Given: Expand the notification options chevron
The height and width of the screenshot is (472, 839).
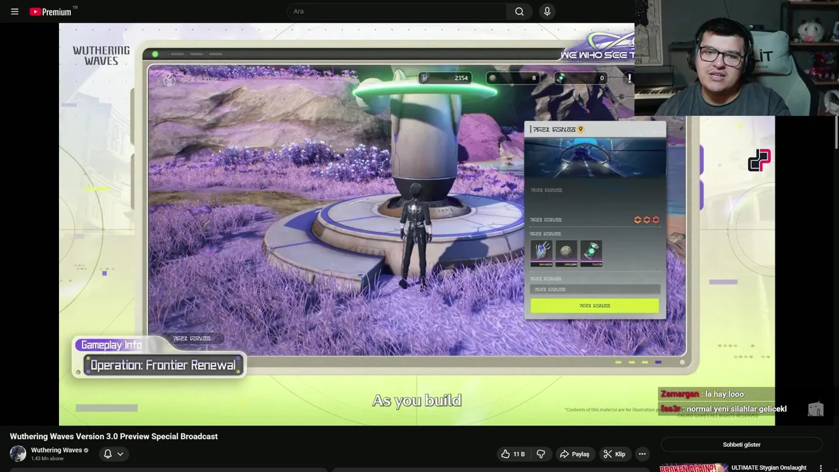Looking at the screenshot, I should coord(120,454).
